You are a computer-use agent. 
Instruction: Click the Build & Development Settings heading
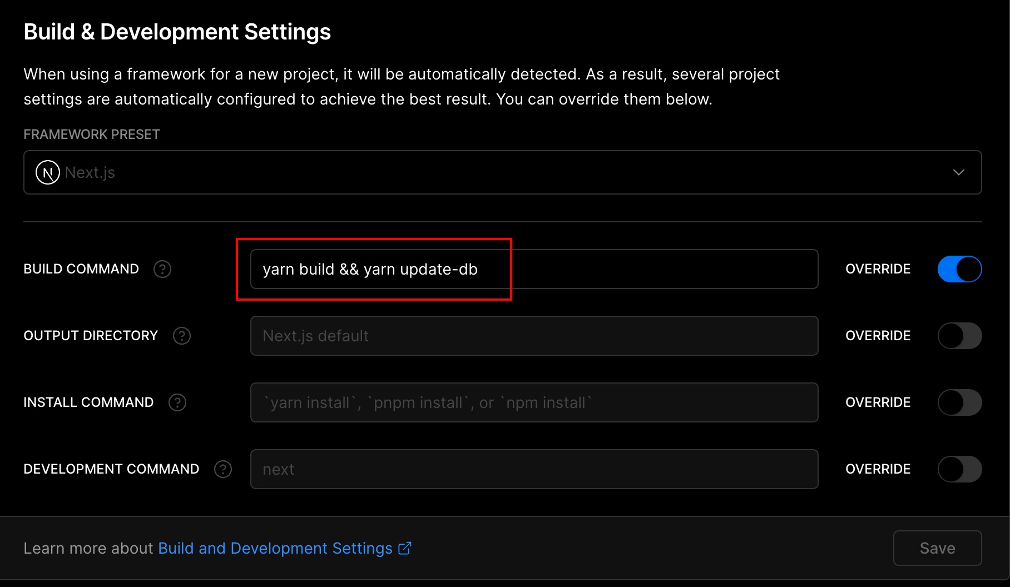177,32
